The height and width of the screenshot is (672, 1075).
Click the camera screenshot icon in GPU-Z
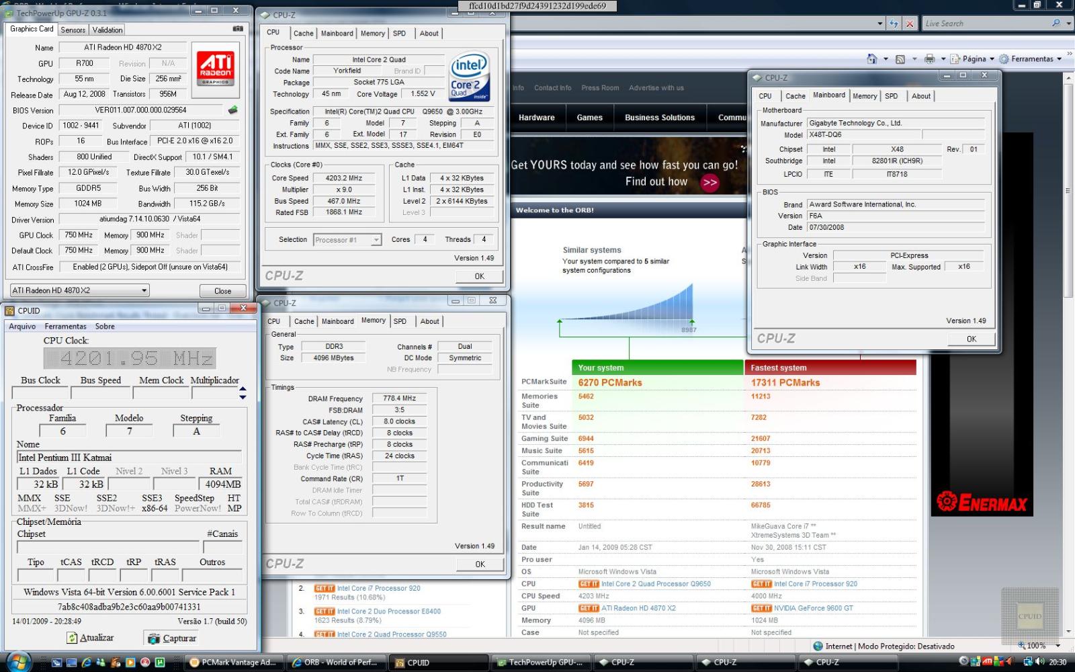238,29
